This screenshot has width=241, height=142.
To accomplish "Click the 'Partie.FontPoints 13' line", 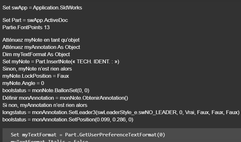I will tap(26, 27).
